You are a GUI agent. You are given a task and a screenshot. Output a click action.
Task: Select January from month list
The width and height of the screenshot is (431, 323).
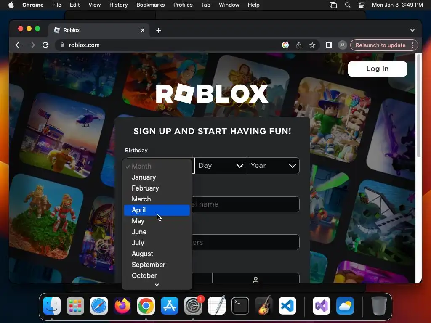click(x=157, y=177)
